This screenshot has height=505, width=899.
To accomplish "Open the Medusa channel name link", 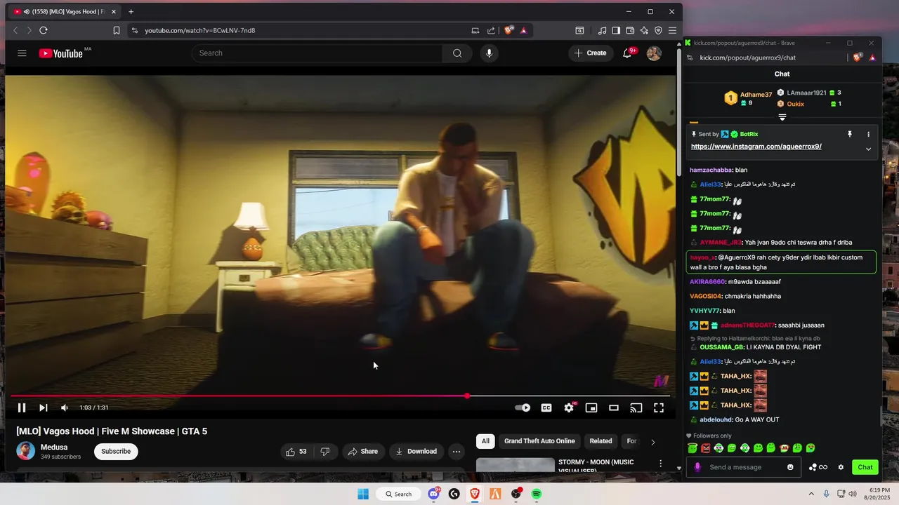I will [54, 447].
